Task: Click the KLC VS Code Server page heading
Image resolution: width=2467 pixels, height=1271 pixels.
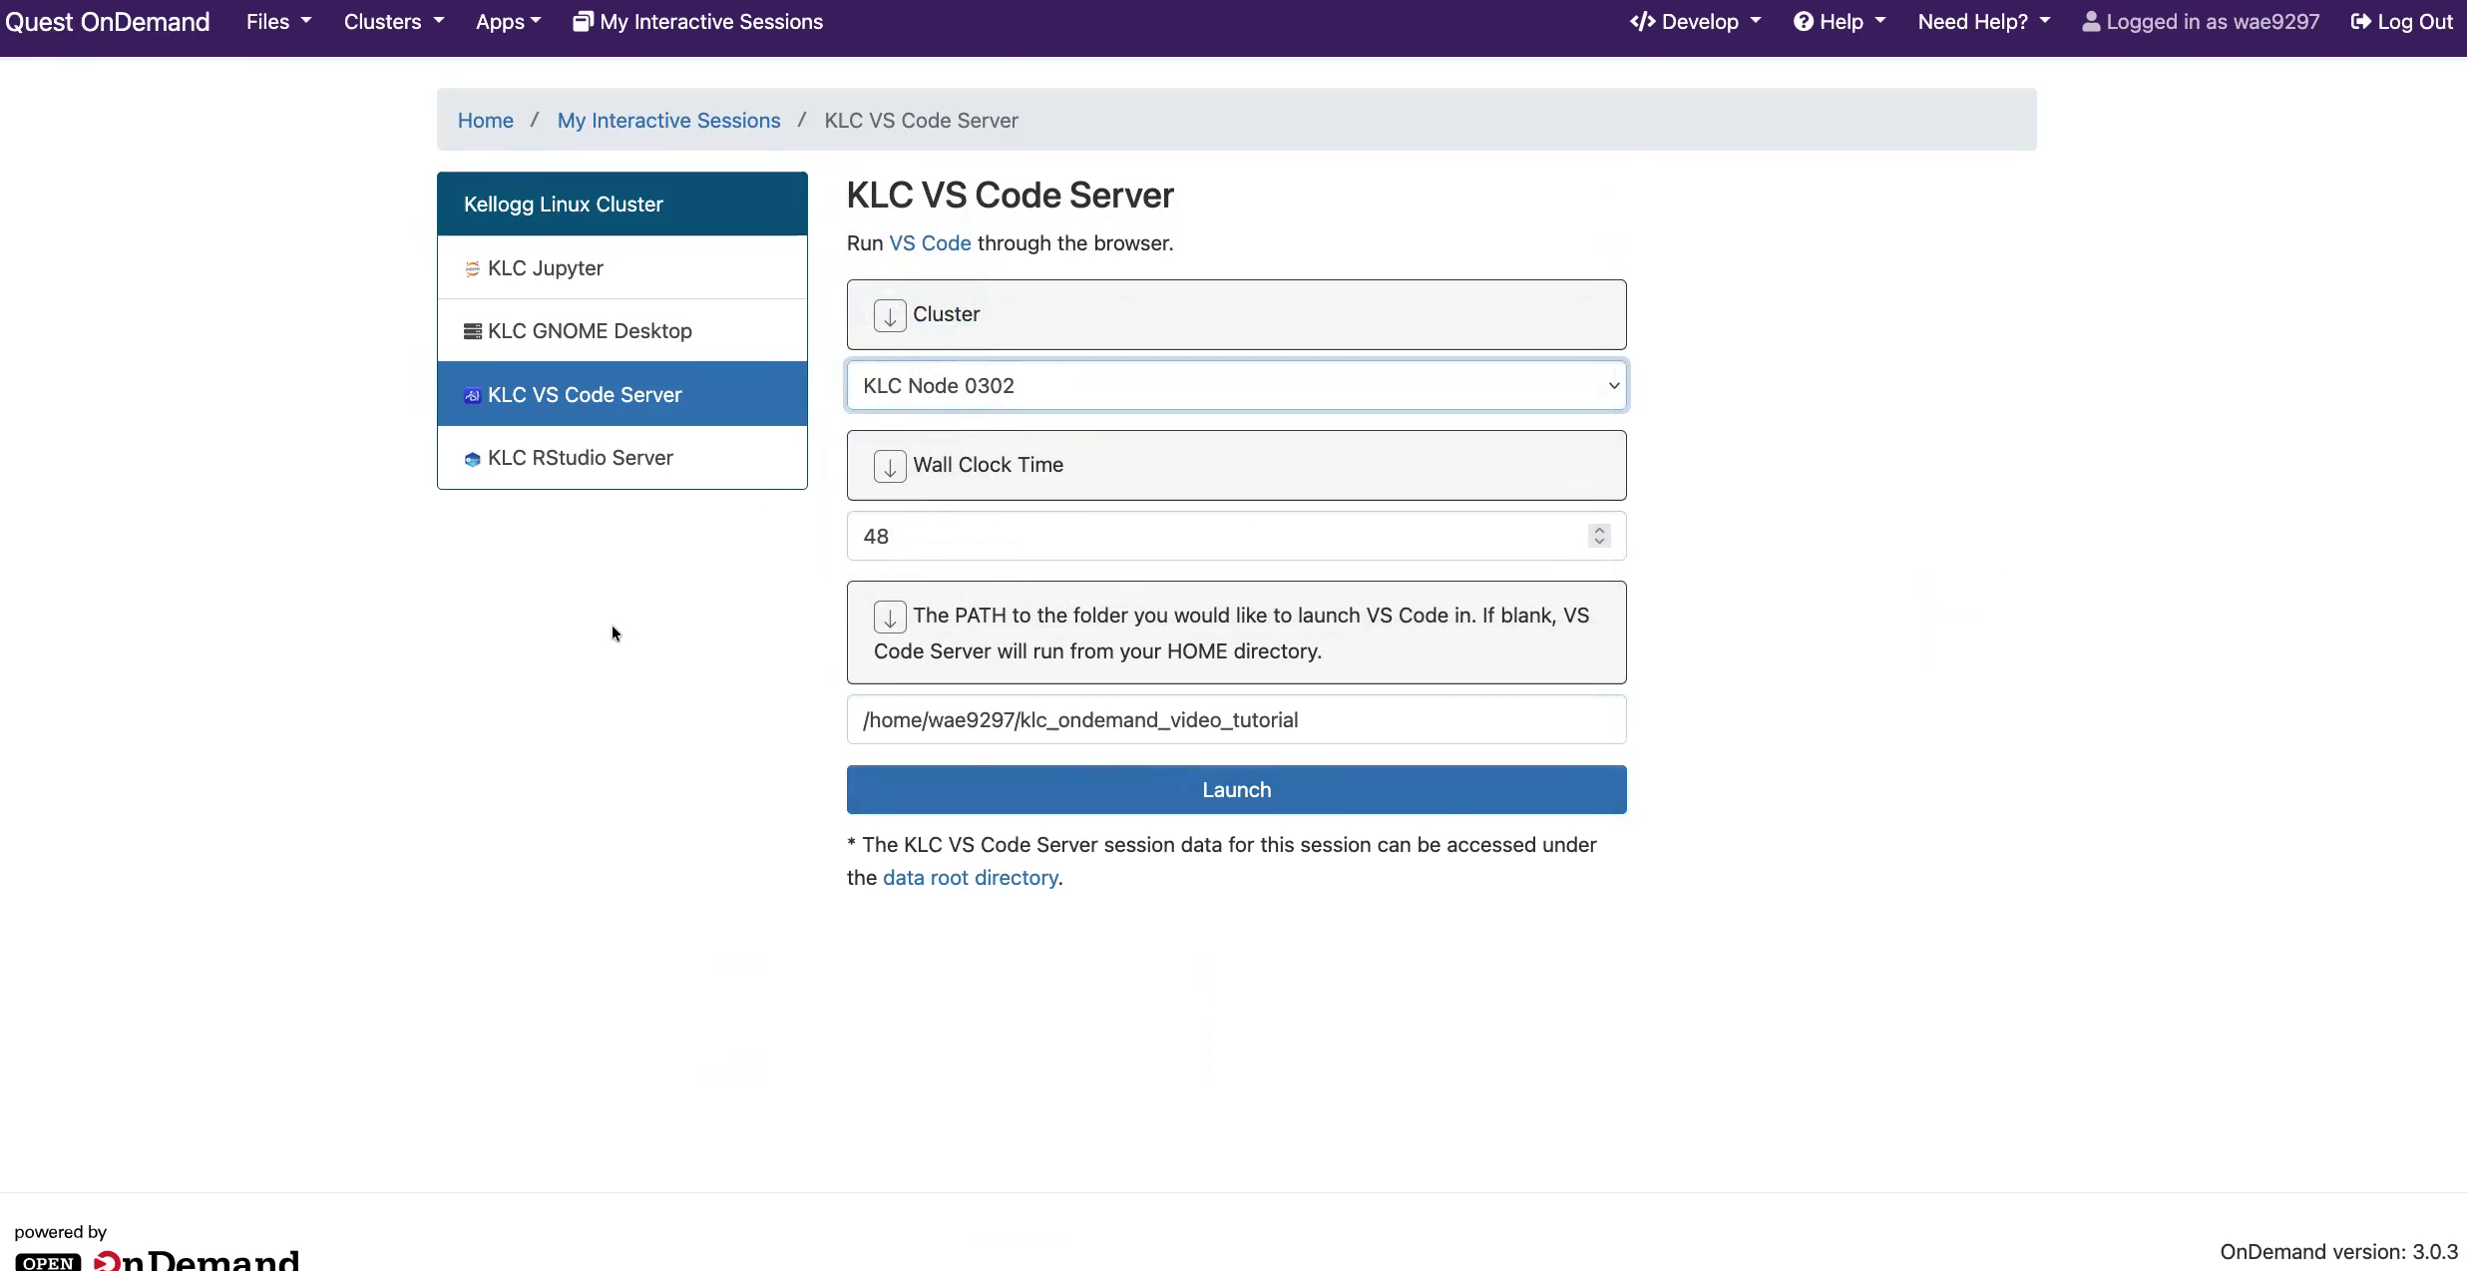Action: (x=1011, y=196)
